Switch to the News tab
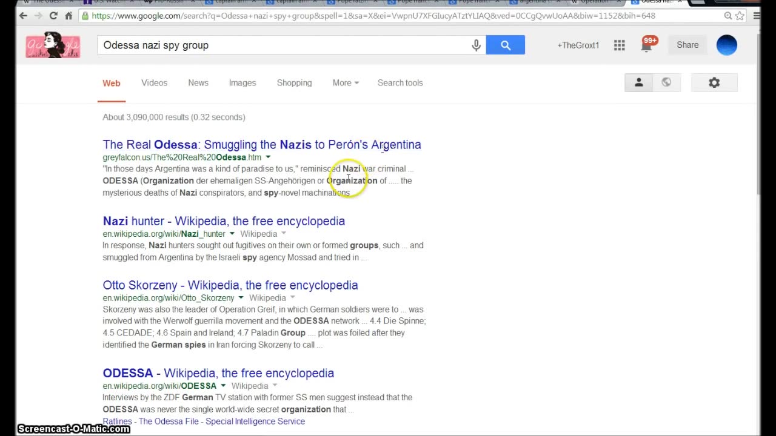776x436 pixels. click(198, 83)
